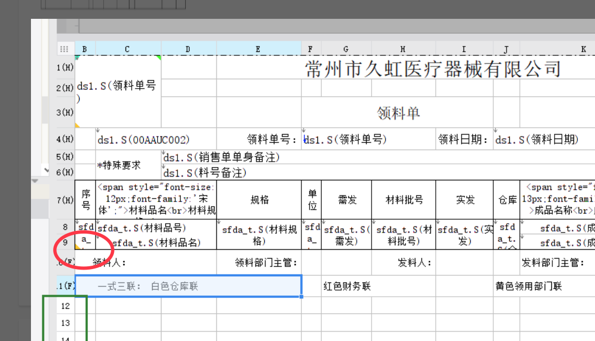Select column E header
595x341 pixels.
coord(258,49)
